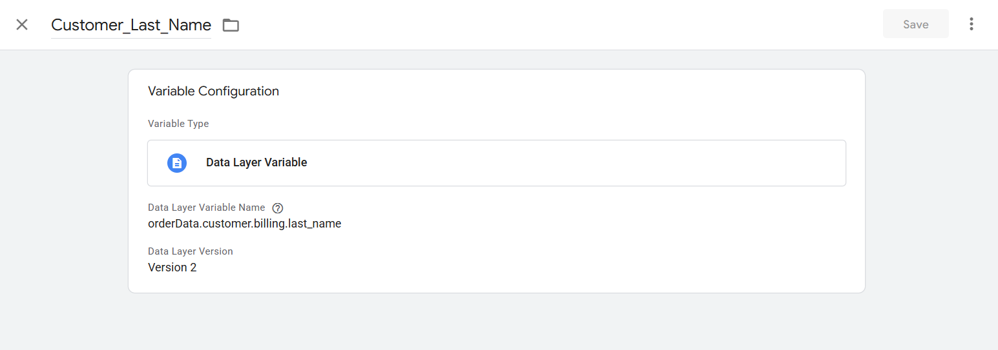Click the empty white header bar area

tap(549, 24)
